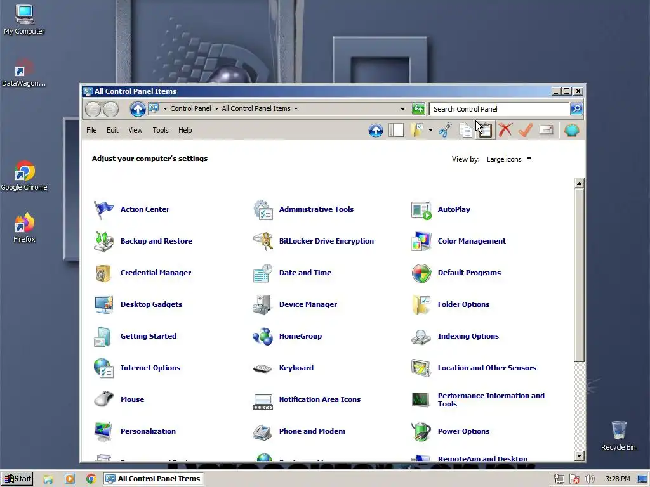
Task: Open the Desktop Gadgets link
Action: [151, 304]
